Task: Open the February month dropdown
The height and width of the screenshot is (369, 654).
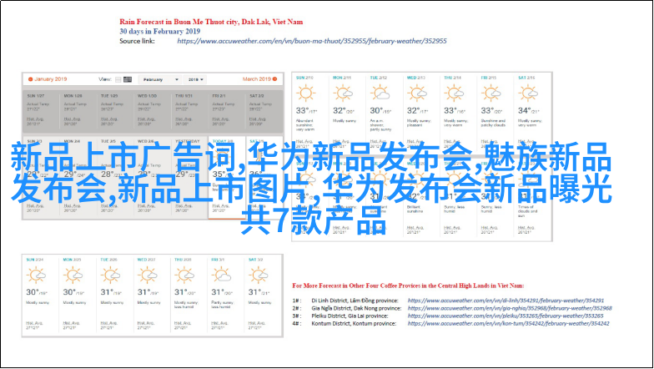Action: tap(160, 79)
